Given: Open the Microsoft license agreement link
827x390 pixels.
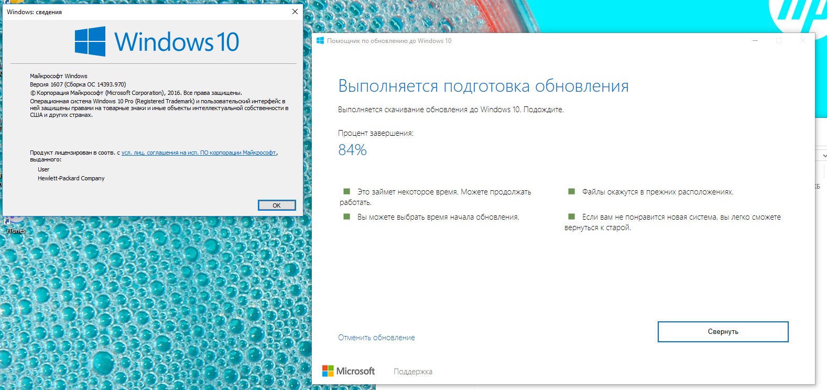Looking at the screenshot, I should (x=199, y=153).
